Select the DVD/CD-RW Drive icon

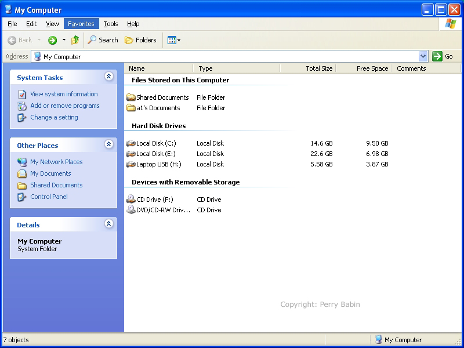[131, 209]
